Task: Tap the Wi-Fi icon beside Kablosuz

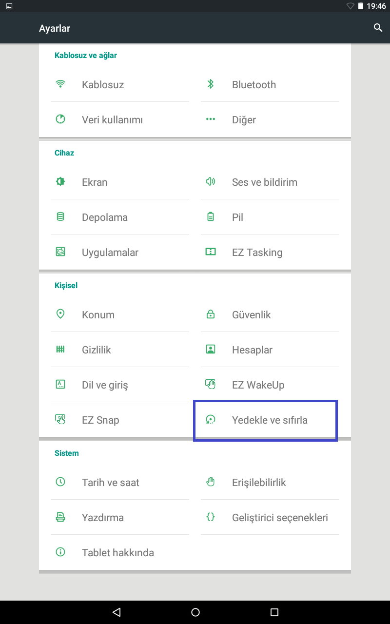Action: click(60, 84)
